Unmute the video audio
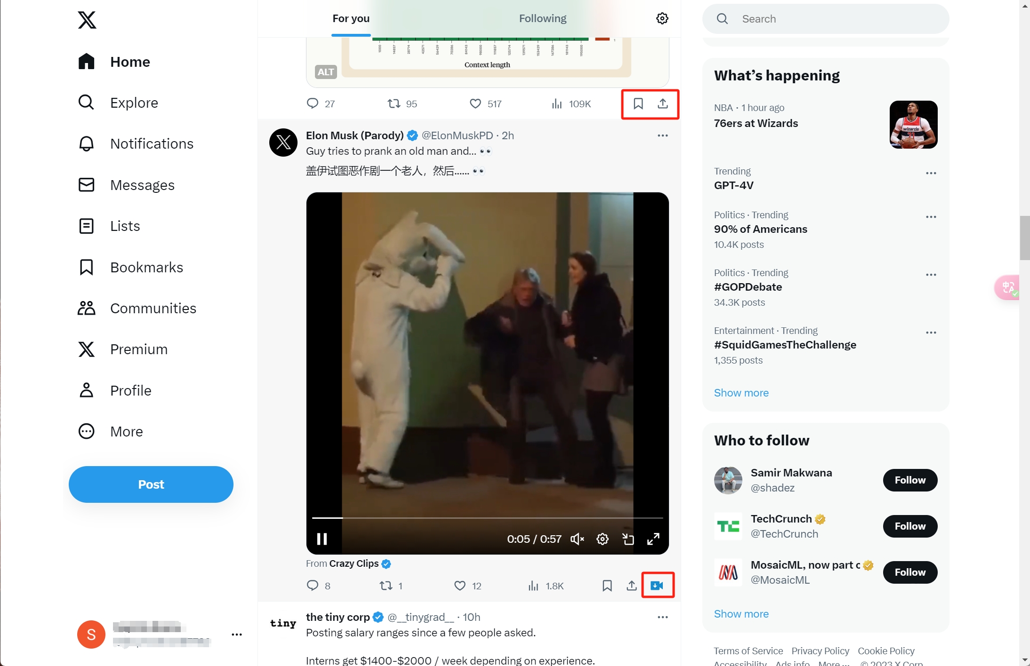The height and width of the screenshot is (666, 1030). point(577,539)
